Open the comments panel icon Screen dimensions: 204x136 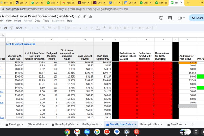tap(170, 18)
